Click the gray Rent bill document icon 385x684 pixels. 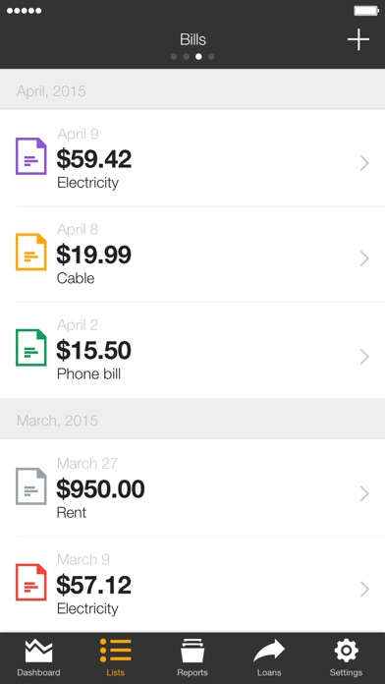31,486
